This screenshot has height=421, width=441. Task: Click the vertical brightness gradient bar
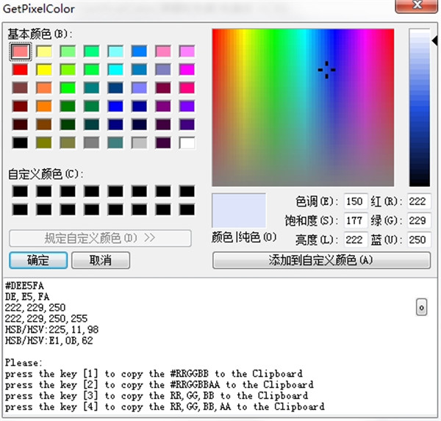(420, 107)
